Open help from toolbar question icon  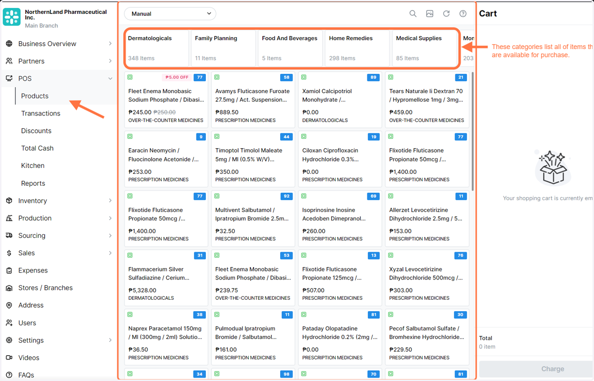463,14
